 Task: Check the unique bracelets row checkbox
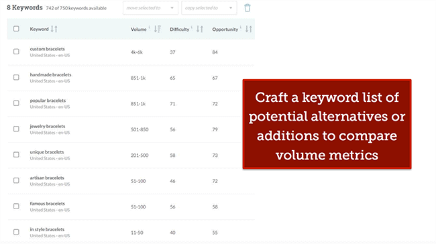(16, 155)
